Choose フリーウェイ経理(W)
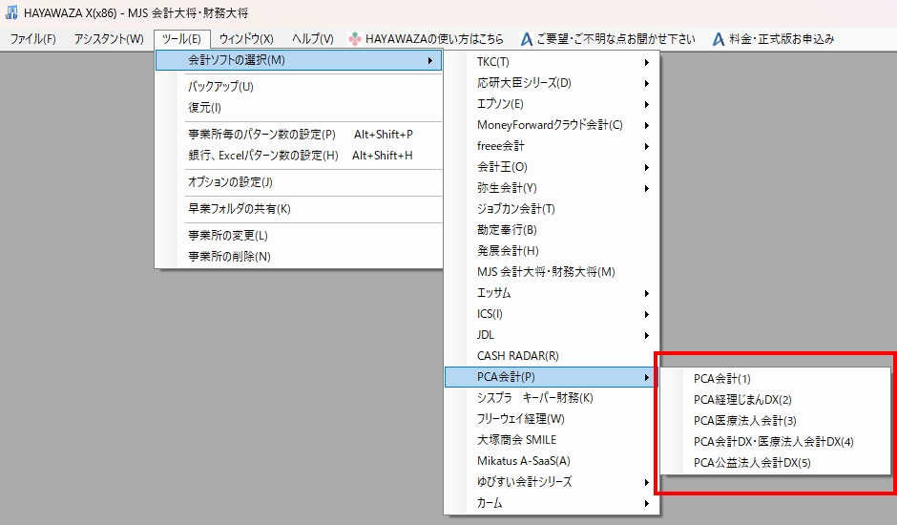 coord(552,419)
